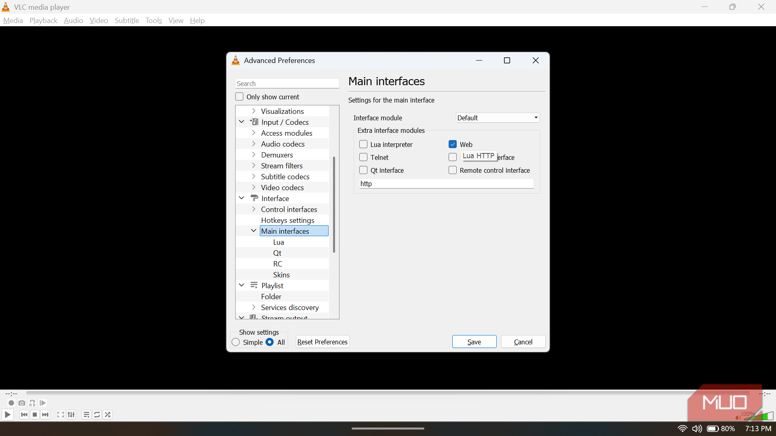The height and width of the screenshot is (436, 776).
Task: Click the Play button in VLC controls
Action: pos(7,415)
